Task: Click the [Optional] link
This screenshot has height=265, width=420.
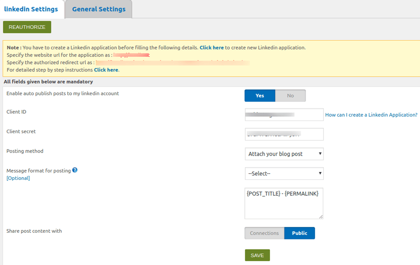Action: click(18, 178)
